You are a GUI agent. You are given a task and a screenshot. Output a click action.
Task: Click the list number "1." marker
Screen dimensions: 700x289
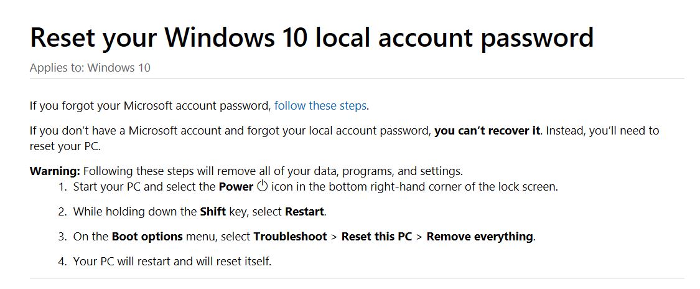click(x=62, y=186)
